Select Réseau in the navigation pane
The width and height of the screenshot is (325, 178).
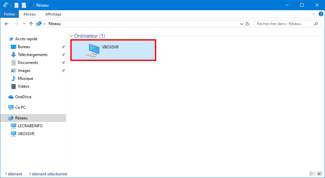tap(33, 118)
